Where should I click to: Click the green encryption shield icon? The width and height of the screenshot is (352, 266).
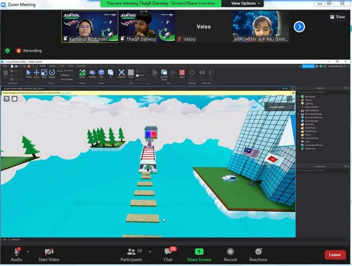[7, 50]
